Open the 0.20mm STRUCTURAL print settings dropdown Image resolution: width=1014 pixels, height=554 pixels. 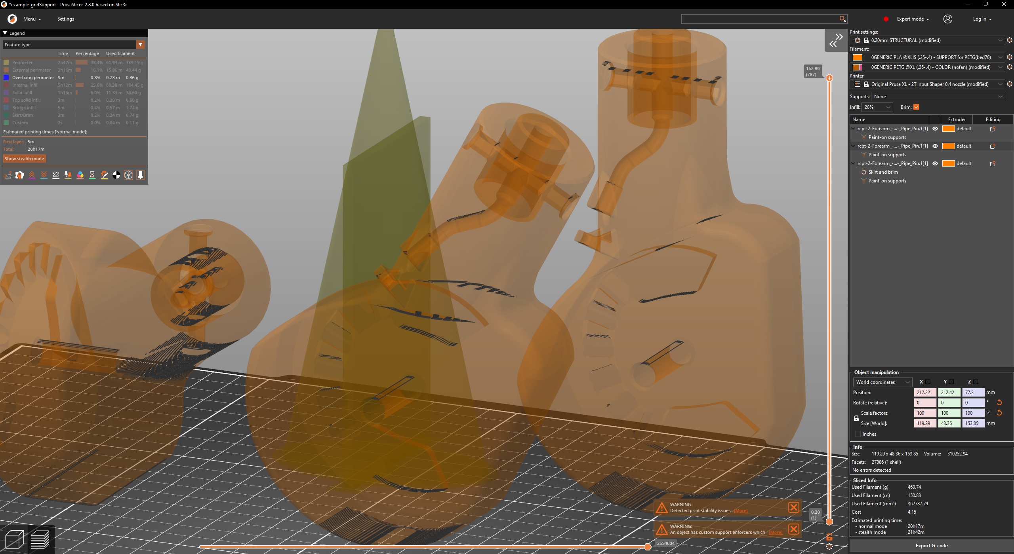pos(927,40)
